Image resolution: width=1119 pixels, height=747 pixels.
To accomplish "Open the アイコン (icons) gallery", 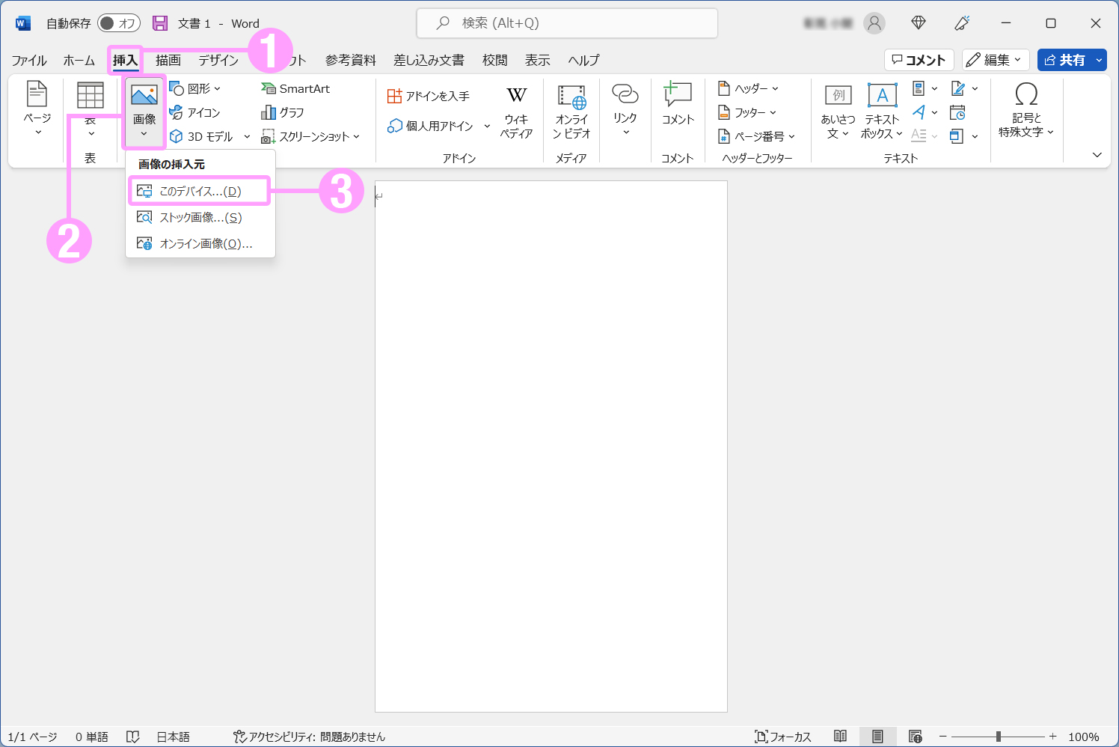I will (197, 112).
